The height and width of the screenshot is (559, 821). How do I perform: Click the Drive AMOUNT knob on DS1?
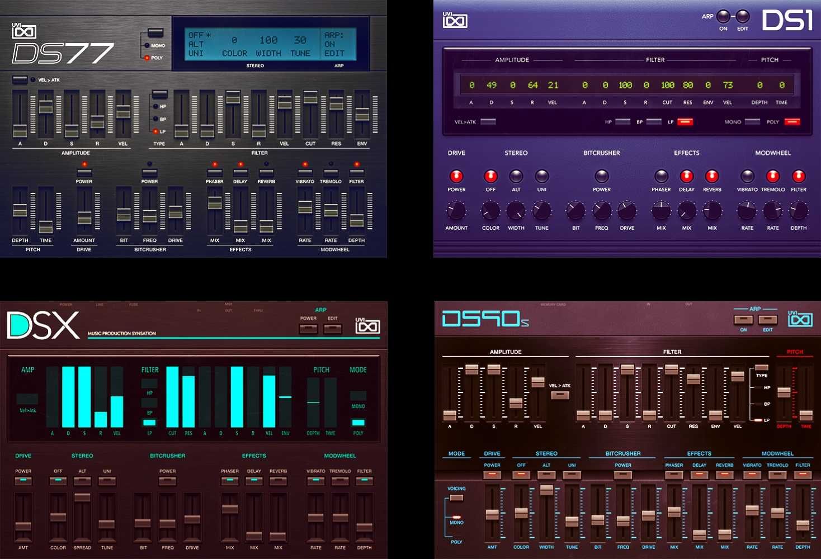(x=456, y=211)
